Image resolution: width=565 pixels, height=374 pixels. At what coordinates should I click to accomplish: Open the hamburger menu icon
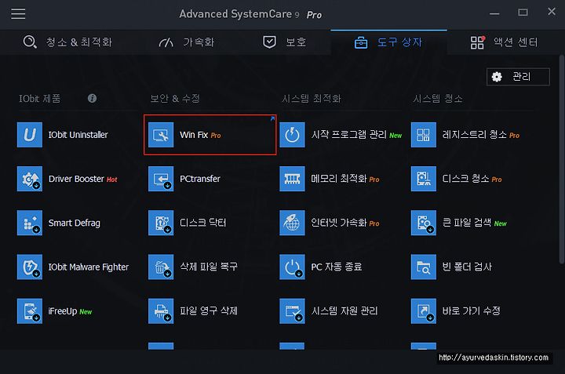point(18,13)
